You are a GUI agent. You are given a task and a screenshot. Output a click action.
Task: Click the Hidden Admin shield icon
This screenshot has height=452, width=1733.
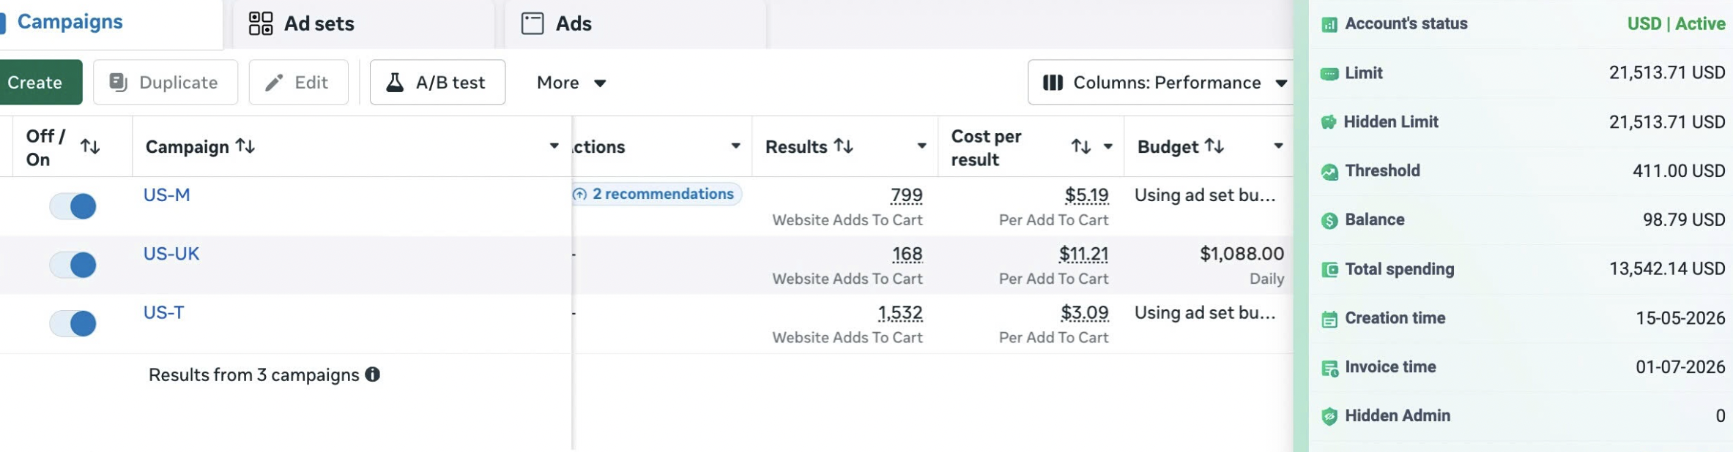tap(1329, 416)
